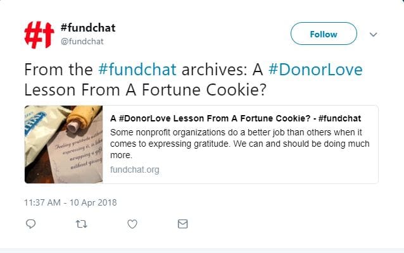Click the tweet text "Lesson From A Fortune Cookie?"
Screen dimensions: 404x253
point(143,89)
